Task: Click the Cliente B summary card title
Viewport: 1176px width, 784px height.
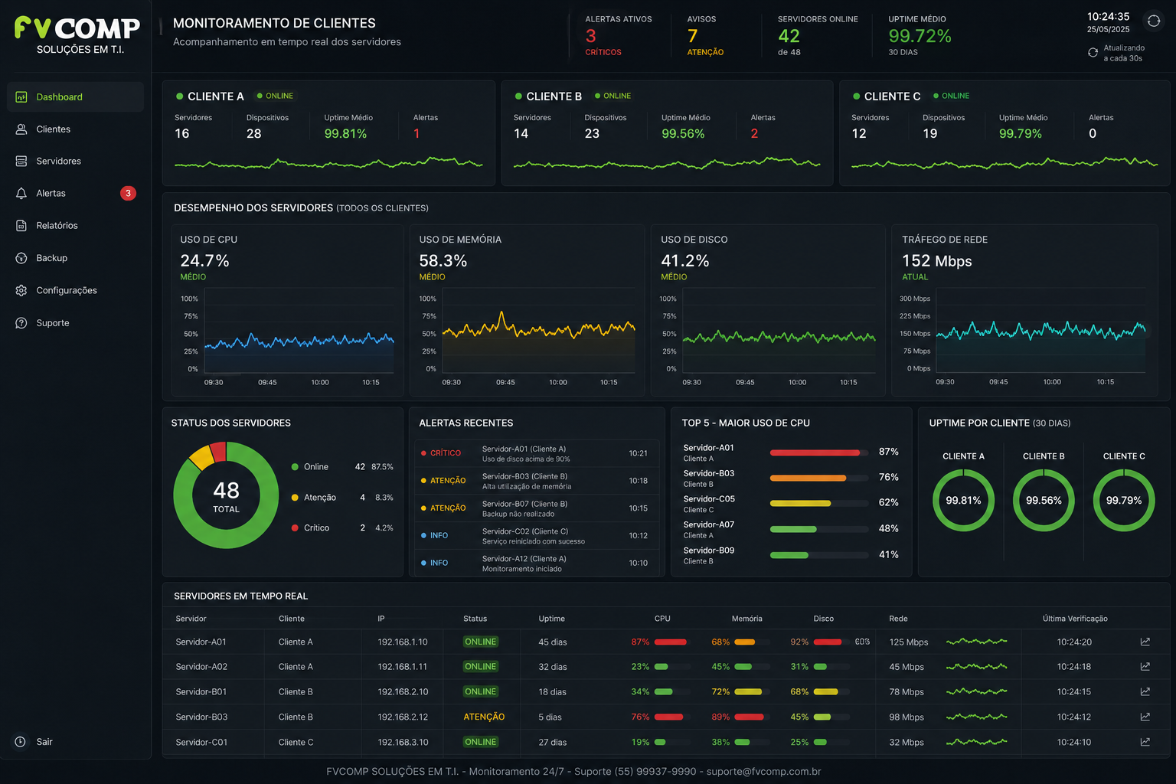Action: [554, 96]
